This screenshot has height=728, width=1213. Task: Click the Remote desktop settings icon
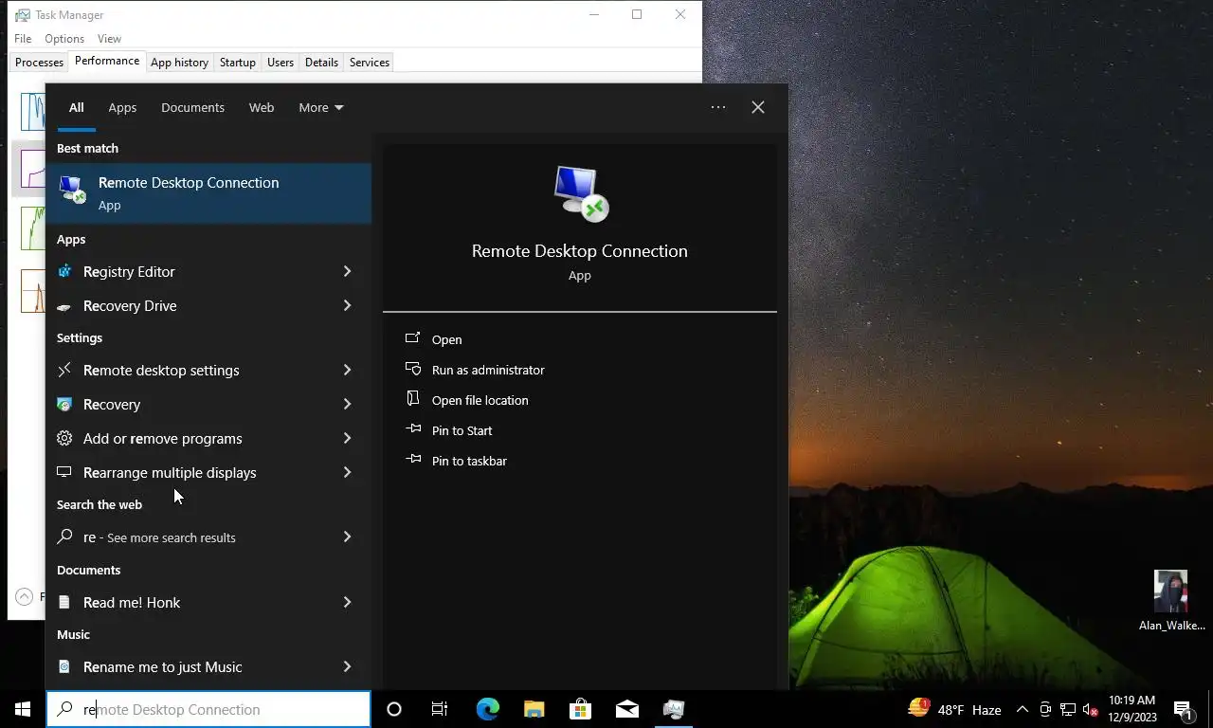[x=64, y=370]
